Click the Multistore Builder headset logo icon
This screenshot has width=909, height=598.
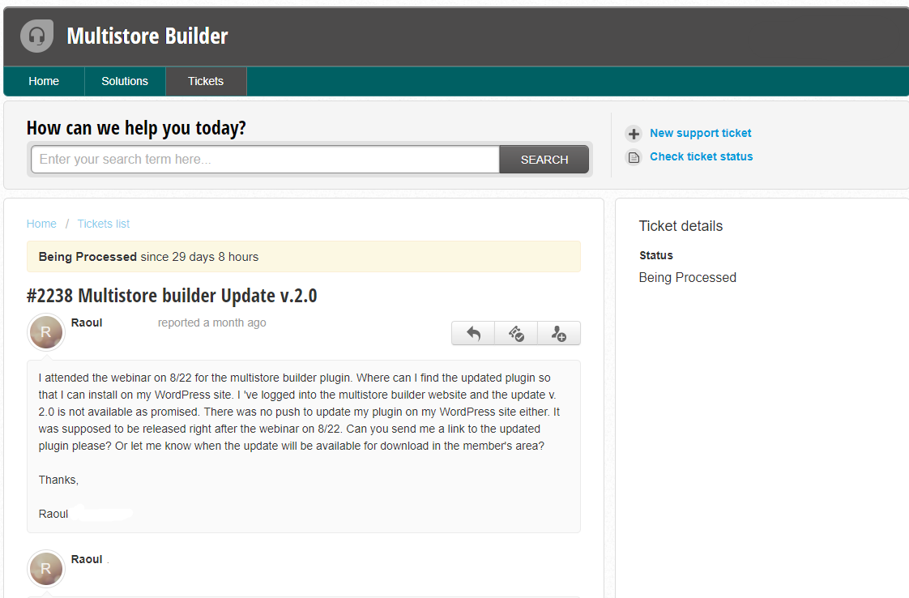pos(37,36)
